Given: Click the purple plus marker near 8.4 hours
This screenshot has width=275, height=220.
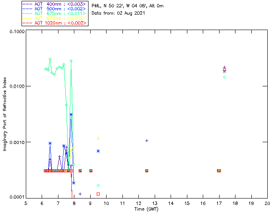Looking at the screenshot, I should pos(80,194).
